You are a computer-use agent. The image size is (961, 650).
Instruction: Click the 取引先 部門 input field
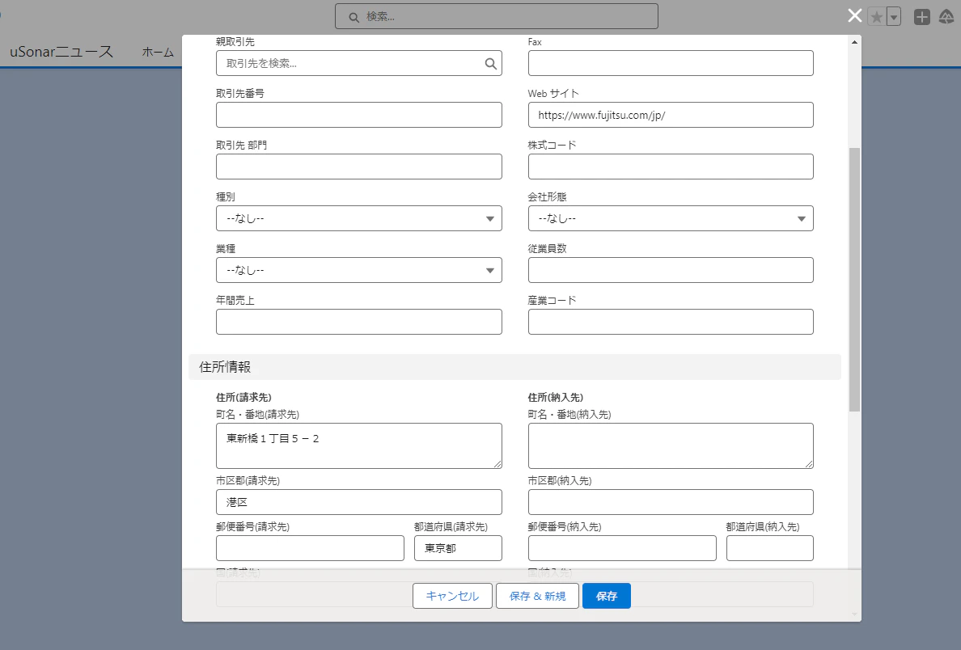359,167
